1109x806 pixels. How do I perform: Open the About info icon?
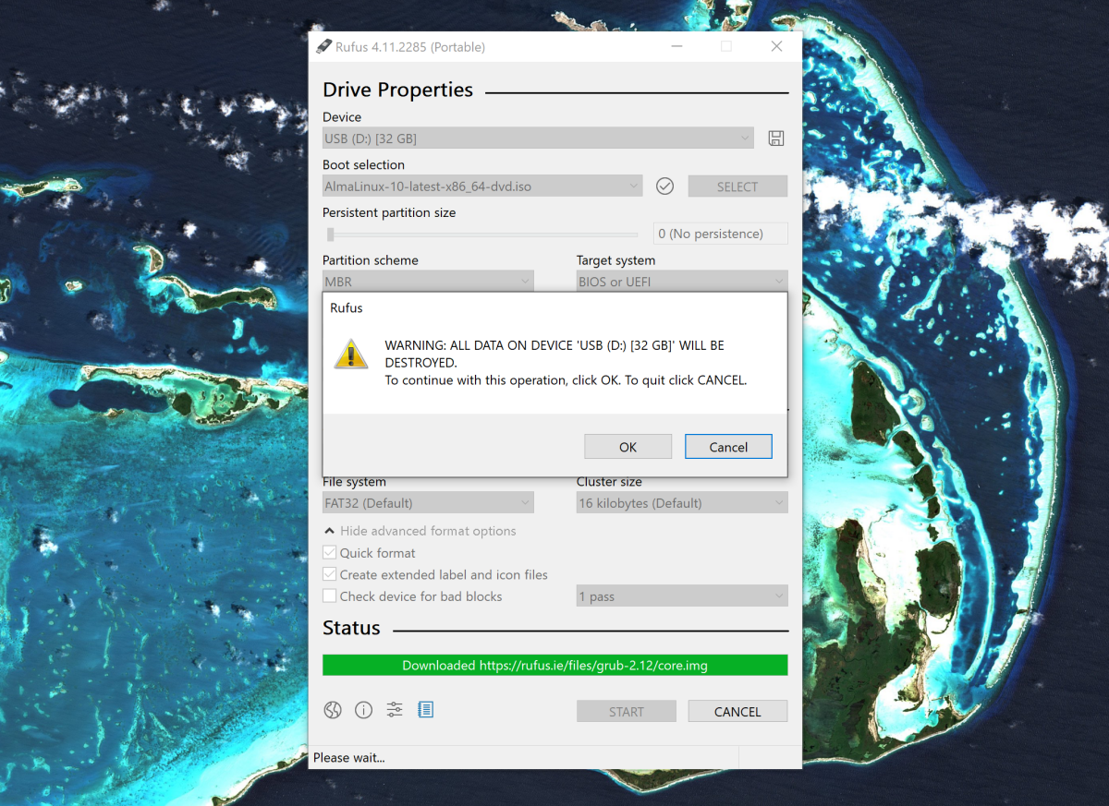pyautogui.click(x=364, y=710)
